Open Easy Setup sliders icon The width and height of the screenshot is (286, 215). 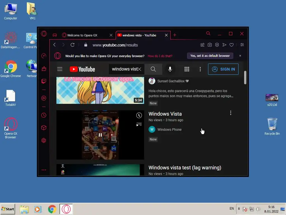pyautogui.click(x=242, y=45)
